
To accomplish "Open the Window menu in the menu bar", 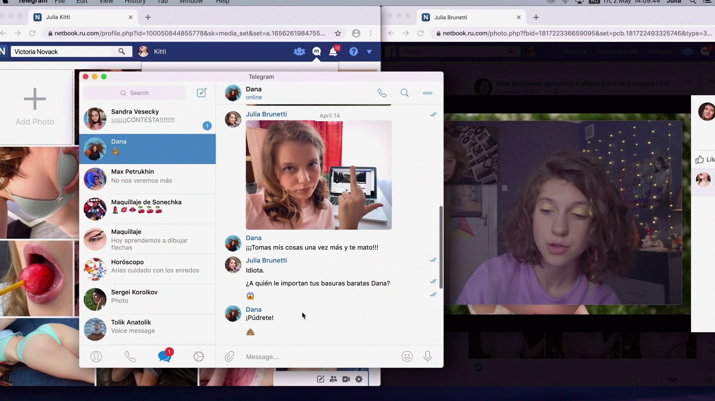I will (191, 2).
